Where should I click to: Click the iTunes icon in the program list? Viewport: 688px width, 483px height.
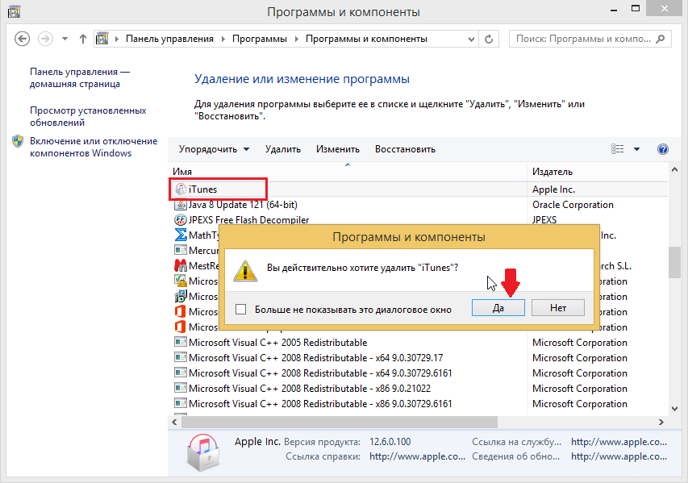[x=181, y=189]
